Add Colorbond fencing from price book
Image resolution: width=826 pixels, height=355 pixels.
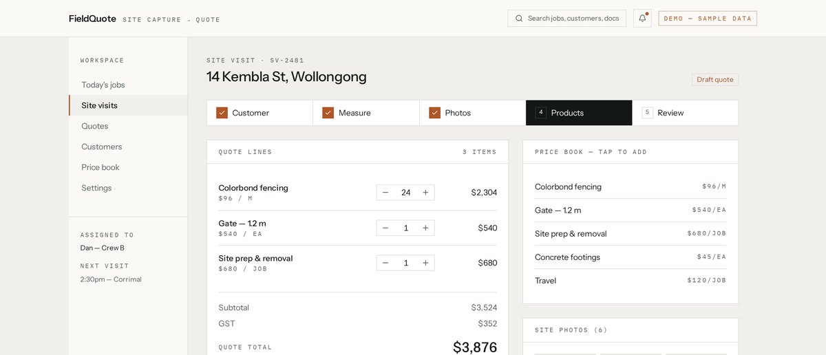tap(631, 186)
